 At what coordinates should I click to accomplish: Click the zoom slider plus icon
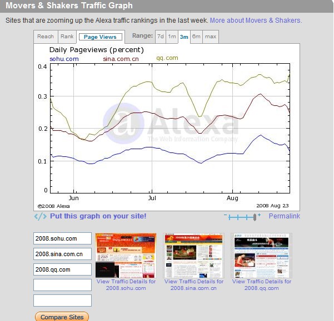click(x=259, y=215)
